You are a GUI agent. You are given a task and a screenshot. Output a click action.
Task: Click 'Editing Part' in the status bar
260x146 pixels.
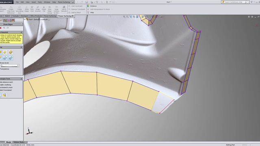point(230,145)
